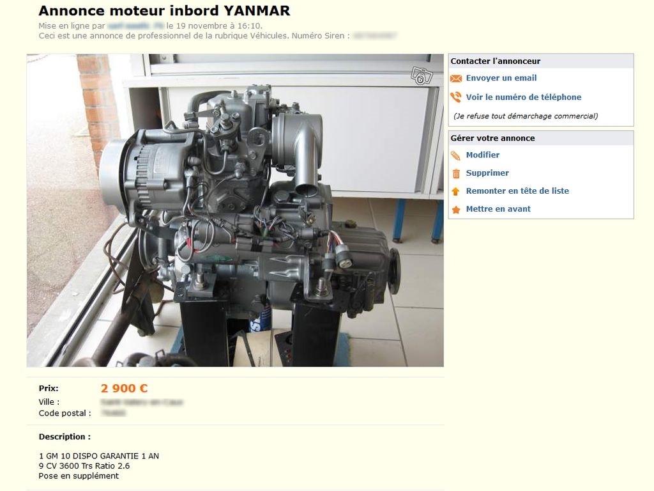Click the trash can icon beside Supprimer
Image resolution: width=654 pixels, height=491 pixels.
(x=456, y=173)
